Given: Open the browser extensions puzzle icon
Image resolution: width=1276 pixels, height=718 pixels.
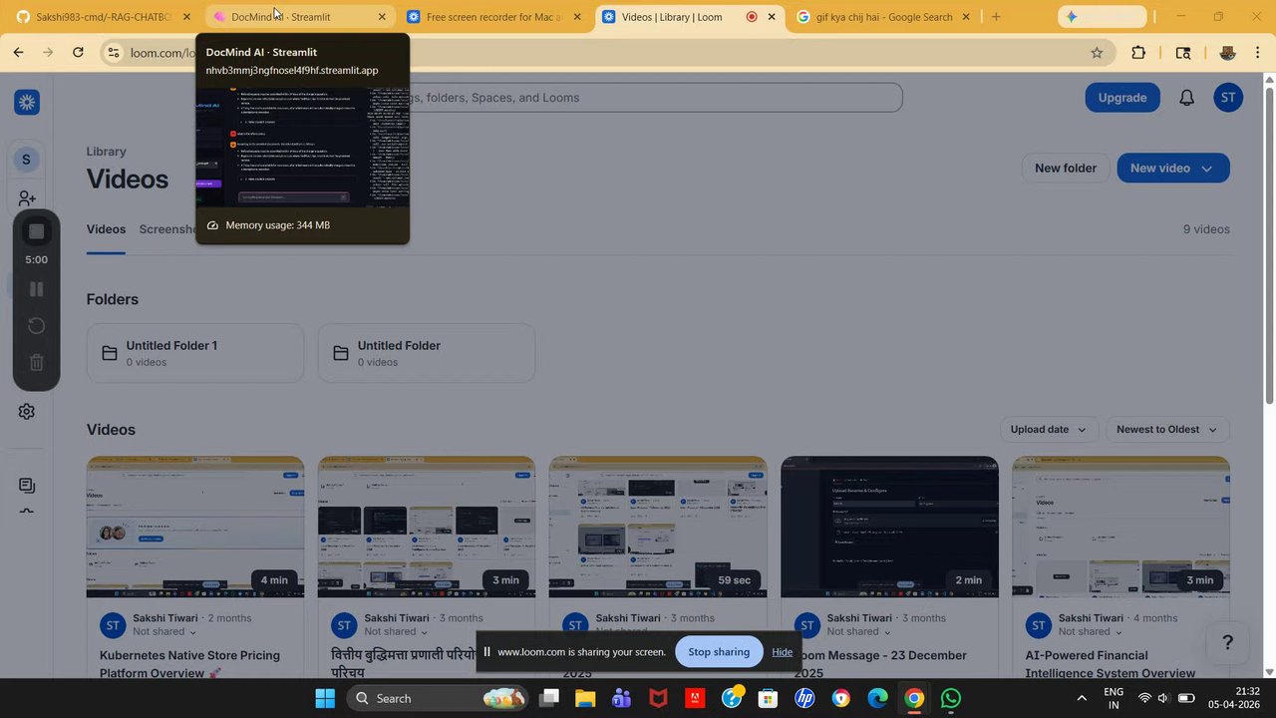Looking at the screenshot, I should pos(1138,53).
